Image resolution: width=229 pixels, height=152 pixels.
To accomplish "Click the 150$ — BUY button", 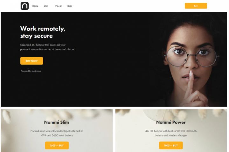I will pyautogui.click(x=57, y=145).
